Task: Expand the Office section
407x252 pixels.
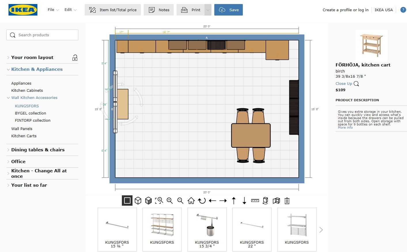Action: [x=18, y=162]
